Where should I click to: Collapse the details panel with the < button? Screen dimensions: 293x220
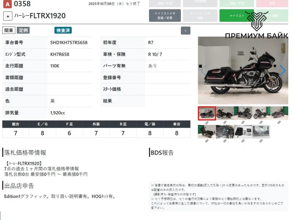click(x=186, y=31)
